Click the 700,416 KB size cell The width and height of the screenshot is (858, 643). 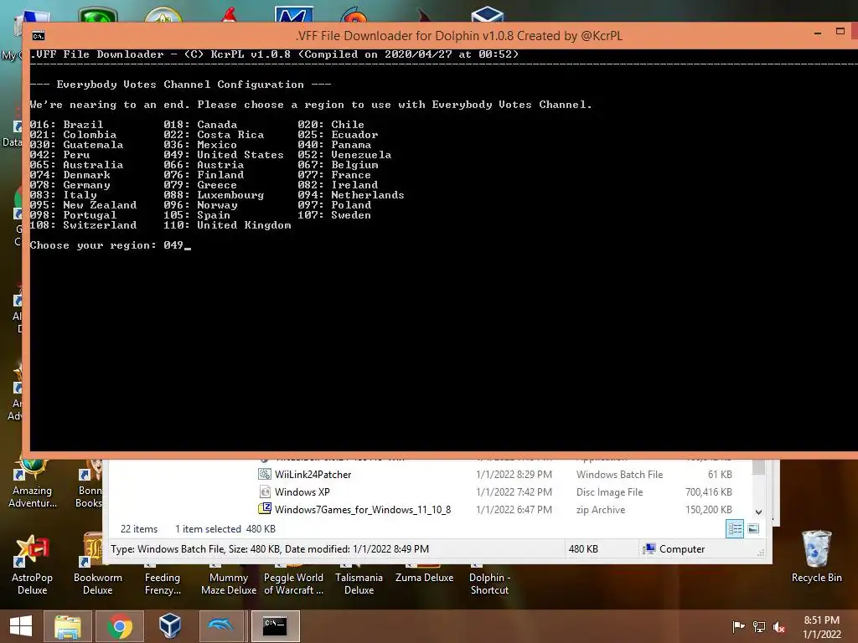709,492
